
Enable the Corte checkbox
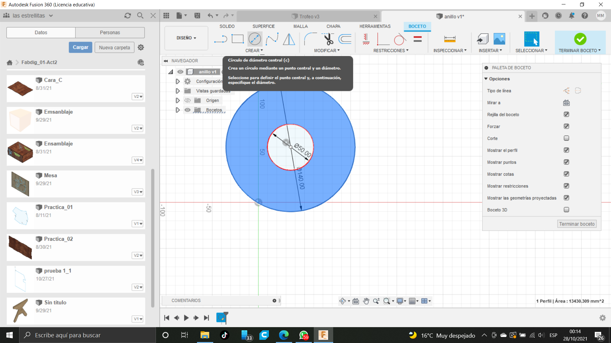coord(566,138)
